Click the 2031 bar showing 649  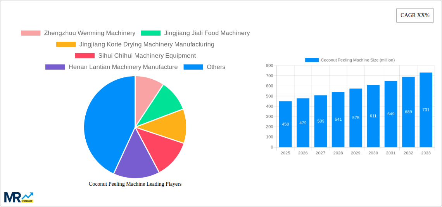391,114
